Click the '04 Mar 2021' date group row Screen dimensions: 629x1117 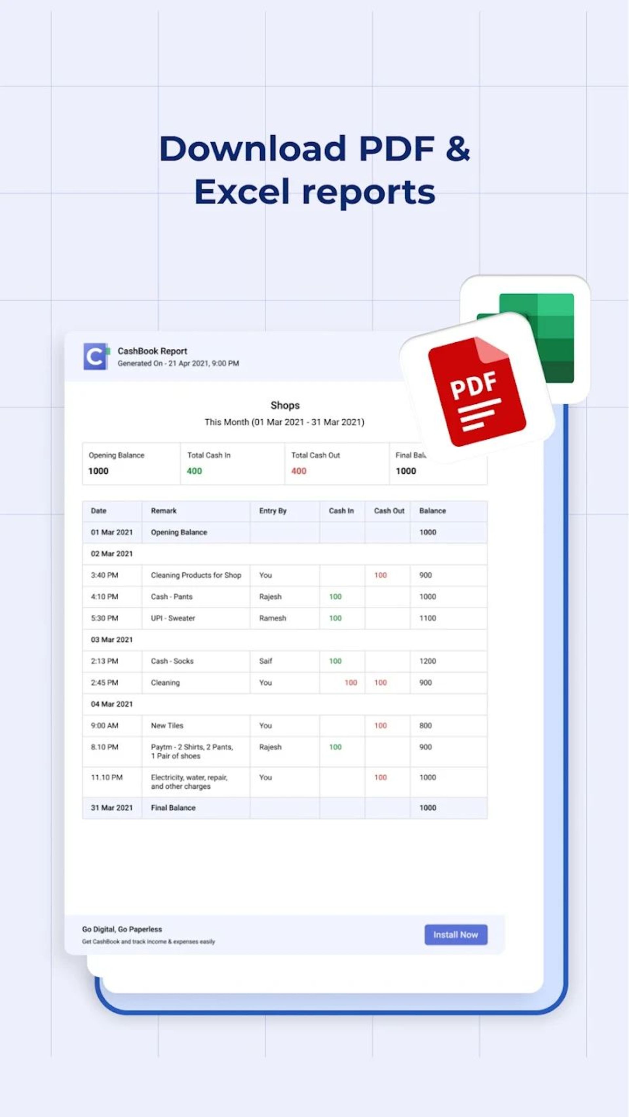point(285,704)
